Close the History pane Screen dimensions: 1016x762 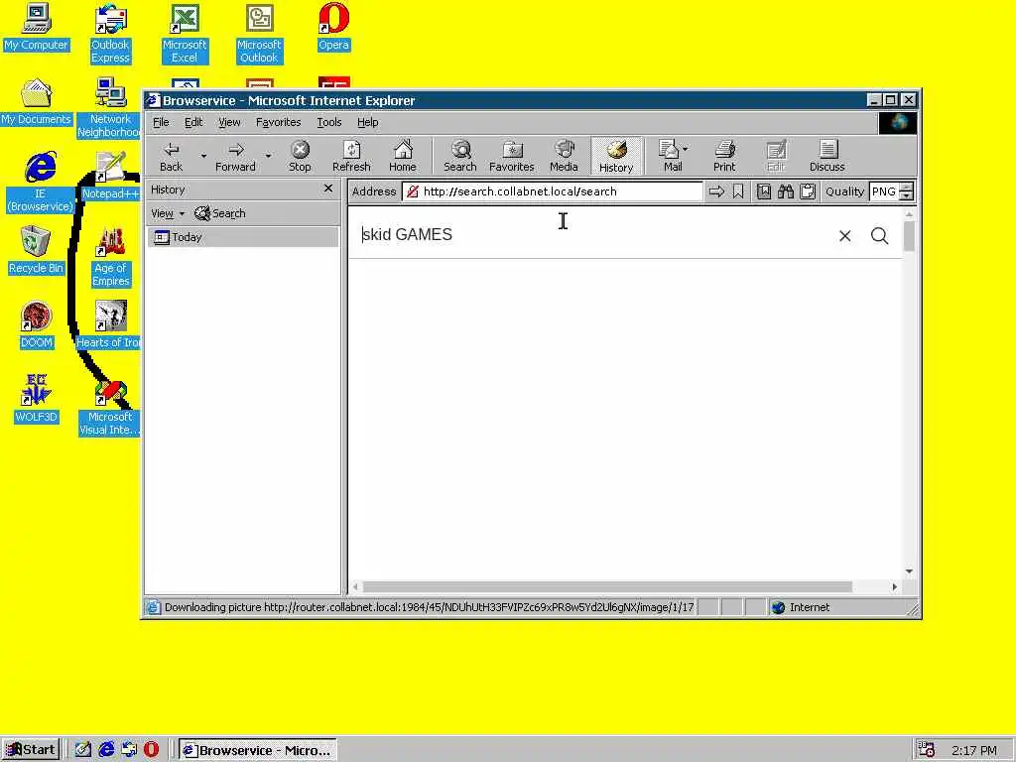point(327,189)
